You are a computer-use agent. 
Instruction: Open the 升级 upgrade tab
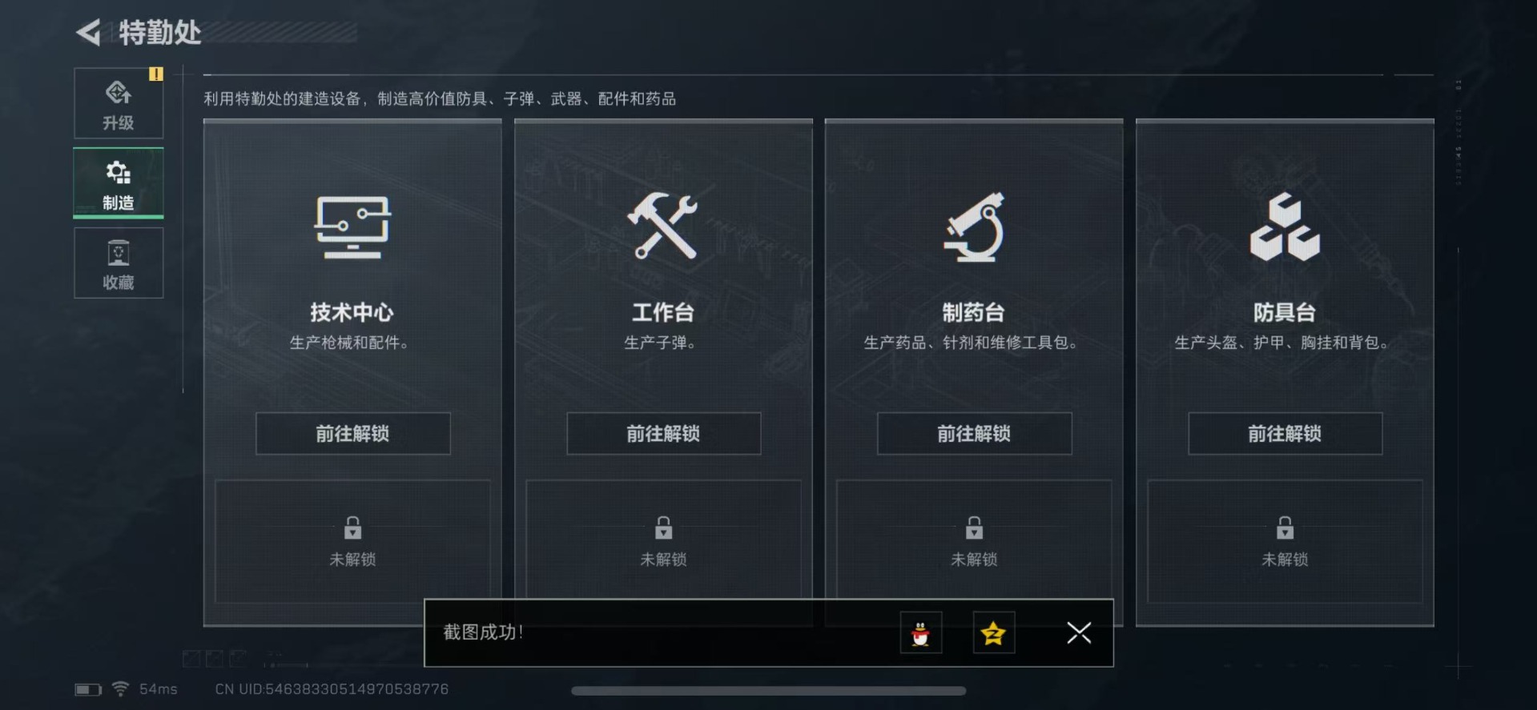(x=119, y=103)
